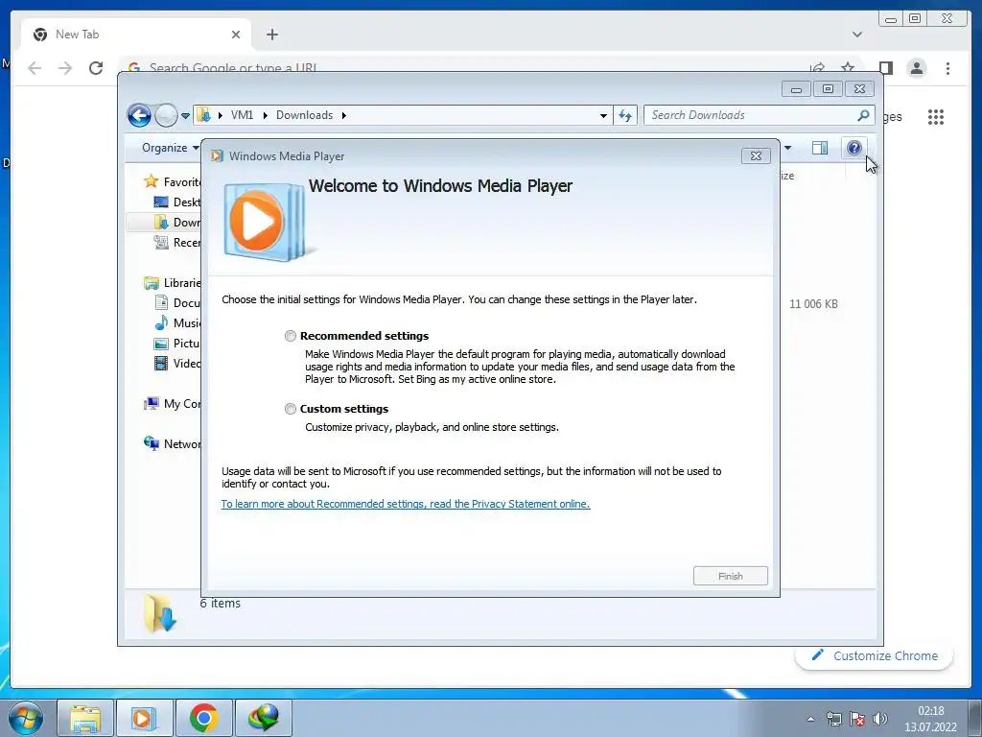Select Desktop in the navigation pane

click(x=177, y=202)
